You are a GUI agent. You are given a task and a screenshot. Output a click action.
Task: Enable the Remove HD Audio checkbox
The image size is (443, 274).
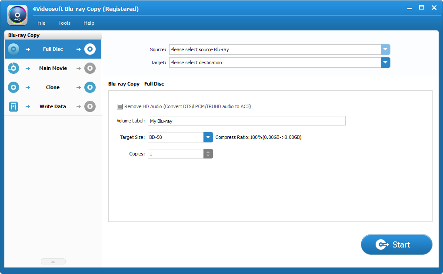[x=120, y=106]
